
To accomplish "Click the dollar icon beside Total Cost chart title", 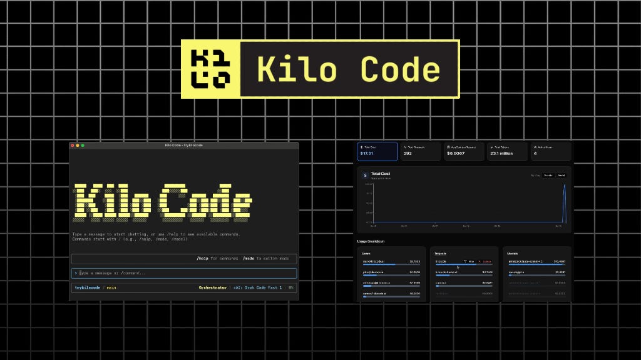I will [365, 176].
